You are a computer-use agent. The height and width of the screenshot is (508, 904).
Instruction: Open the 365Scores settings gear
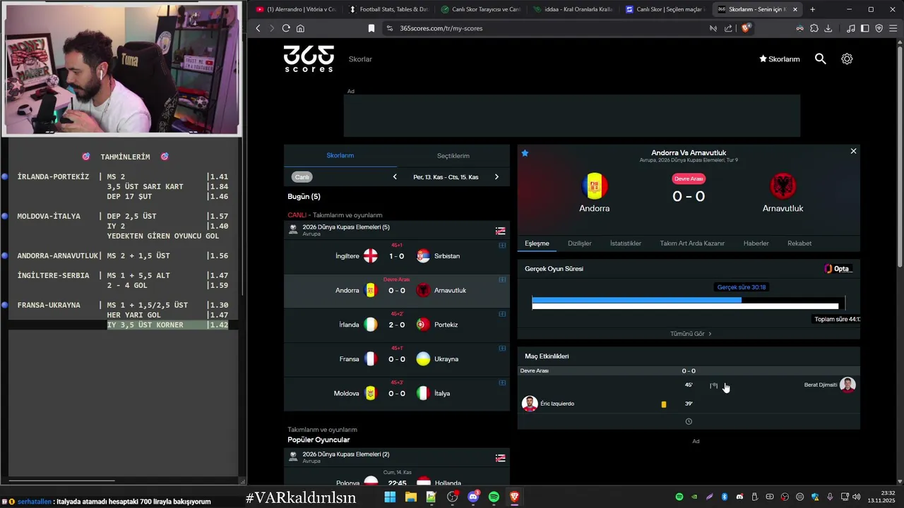click(847, 59)
